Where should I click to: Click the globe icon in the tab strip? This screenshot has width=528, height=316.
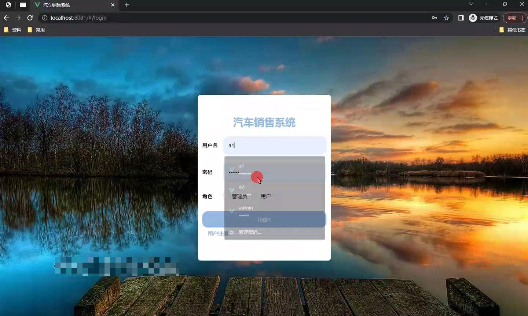coord(8,5)
